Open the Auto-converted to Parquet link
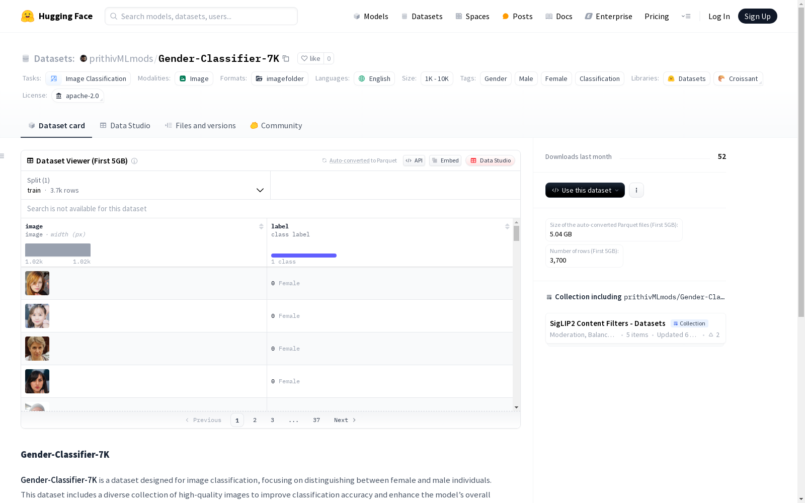 coord(359,160)
